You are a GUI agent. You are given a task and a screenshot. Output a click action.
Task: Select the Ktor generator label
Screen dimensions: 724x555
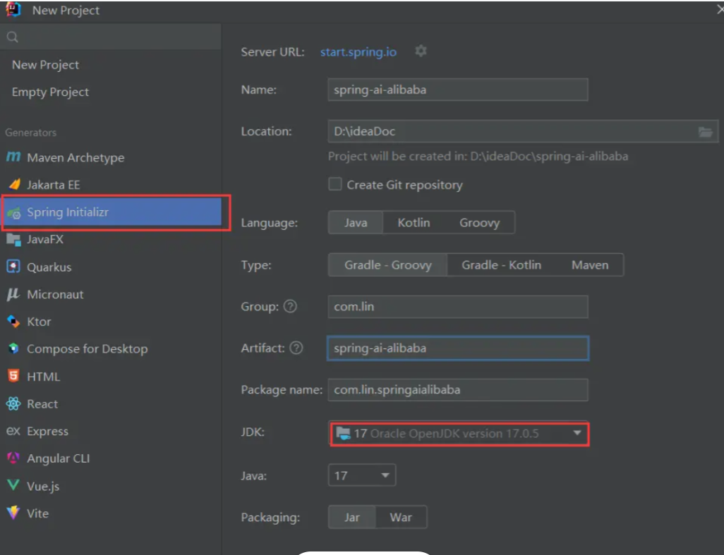pos(40,322)
